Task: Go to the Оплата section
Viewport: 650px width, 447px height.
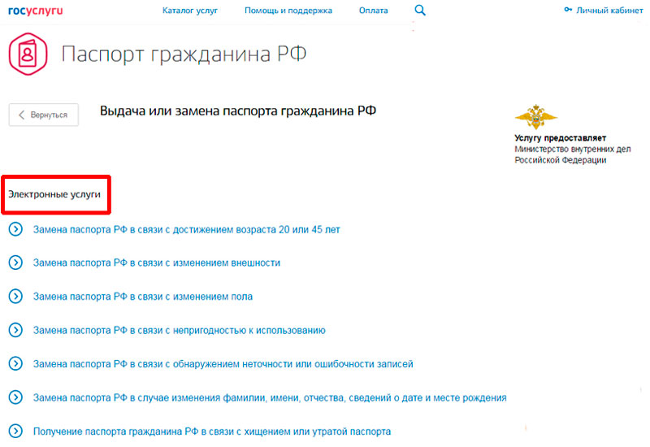Action: [373, 11]
